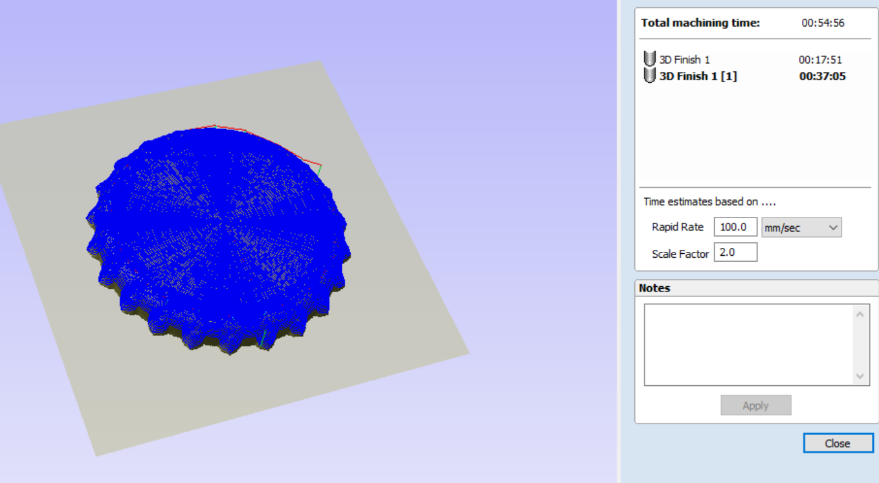The image size is (879, 483).
Task: Click the total machining time value 00:54:56
Action: tap(823, 23)
